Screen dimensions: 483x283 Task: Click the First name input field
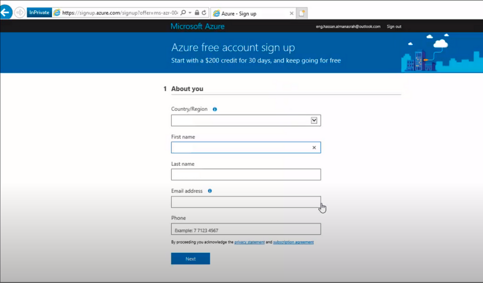click(246, 147)
